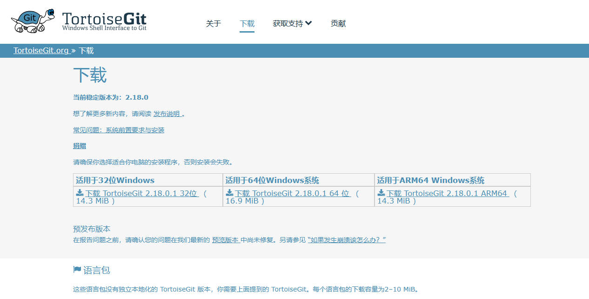Download TortoiseGit 2.18.0.1 ARM64 installer

click(447, 193)
